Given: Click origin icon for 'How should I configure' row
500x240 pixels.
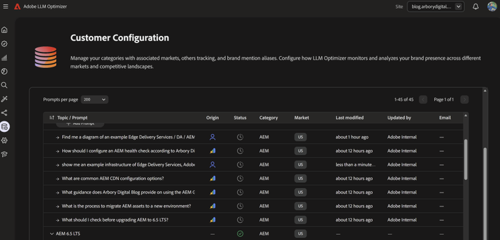Looking at the screenshot, I should (x=213, y=151).
